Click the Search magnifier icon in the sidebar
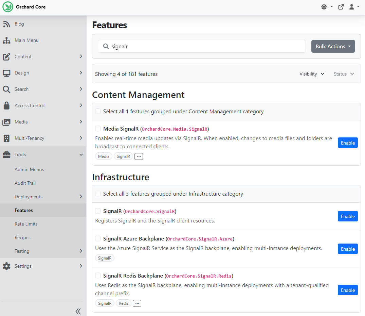Screen dimensions: 365x316 6,89
